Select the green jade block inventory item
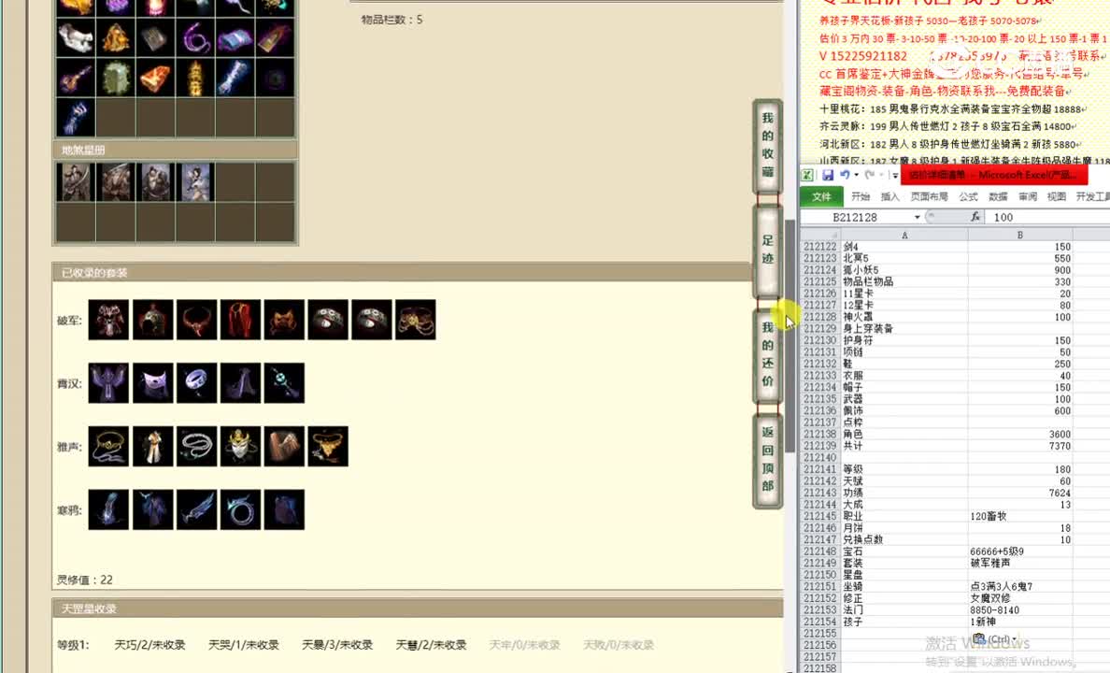The height and width of the screenshot is (673, 1110). tap(115, 78)
